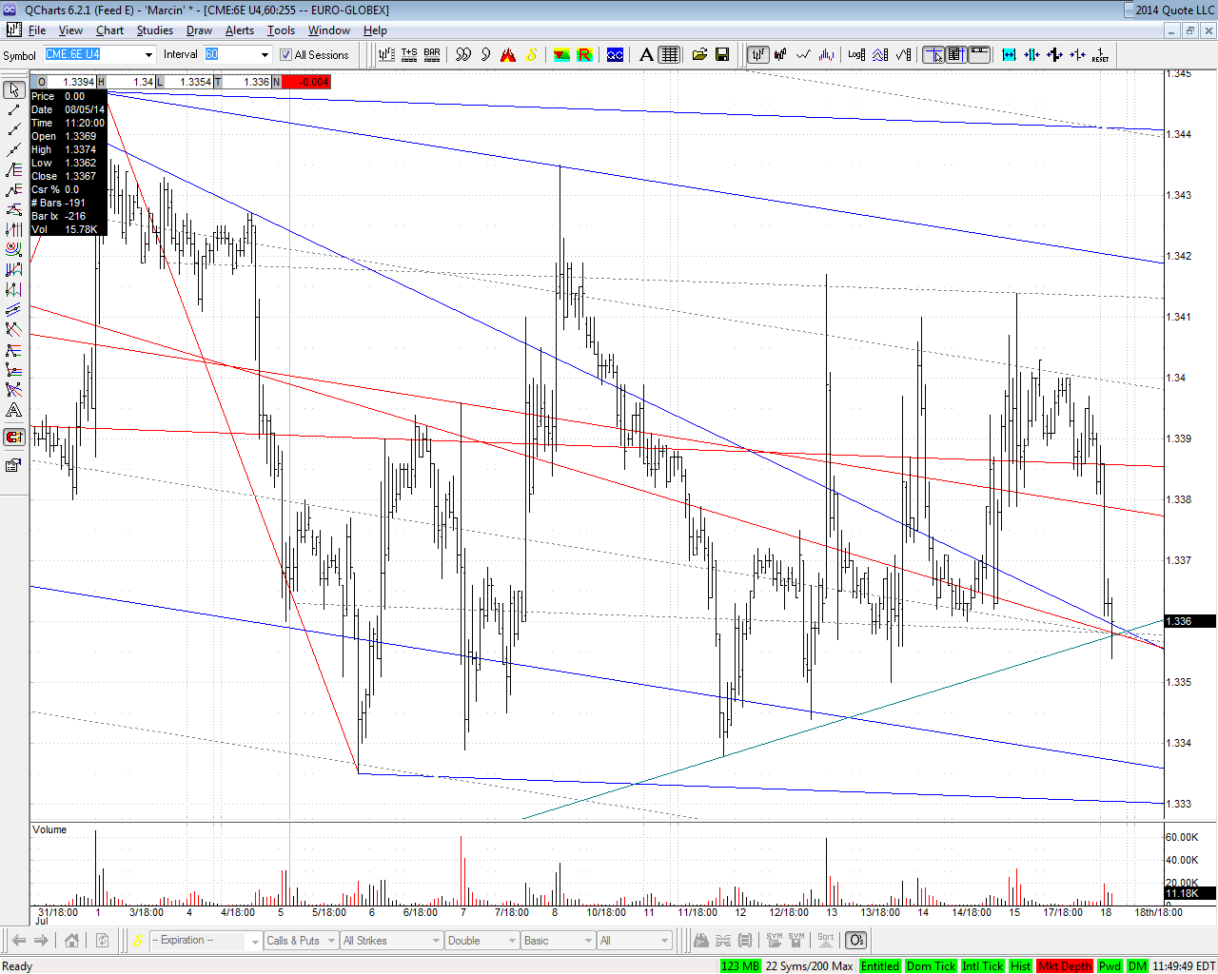1218x974 pixels.
Task: Toggle the O's button in bottom toolbar
Action: coord(855,941)
